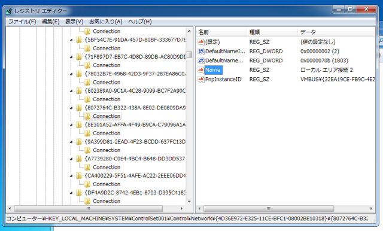The image size is (383, 231).
Task: Click Connection folder icon under {802389A0 key
Action: point(87,99)
